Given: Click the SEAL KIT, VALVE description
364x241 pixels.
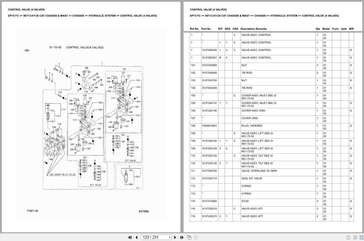Looking at the screenshot, I should [x=252, y=178].
